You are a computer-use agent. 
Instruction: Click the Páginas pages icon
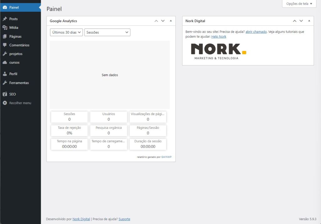5,36
